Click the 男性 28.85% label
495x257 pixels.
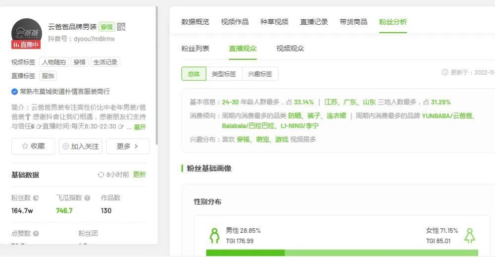[x=243, y=230]
